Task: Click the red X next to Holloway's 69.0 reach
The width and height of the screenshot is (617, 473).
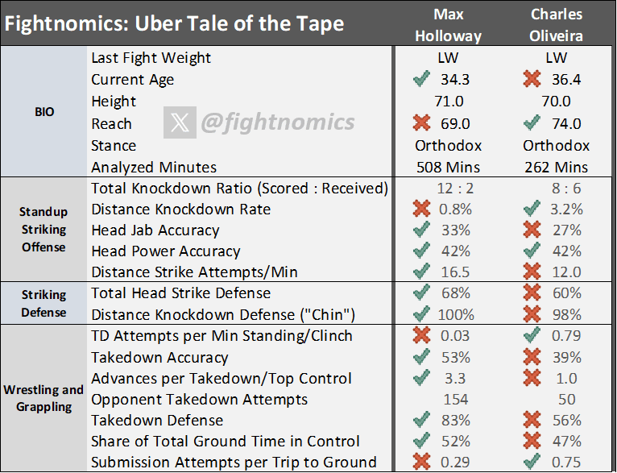Action: (x=420, y=123)
